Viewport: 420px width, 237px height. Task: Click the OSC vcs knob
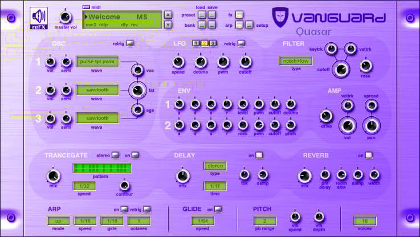point(138,70)
